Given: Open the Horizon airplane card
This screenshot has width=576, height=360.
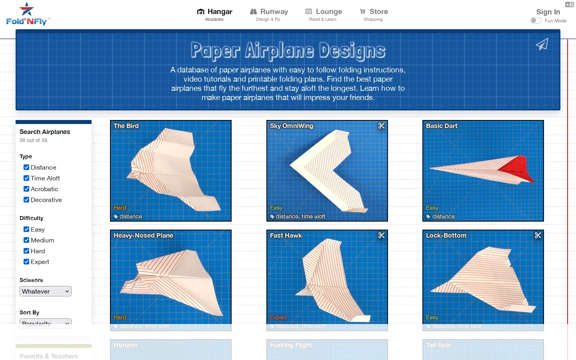Looking at the screenshot, I should click(171, 350).
